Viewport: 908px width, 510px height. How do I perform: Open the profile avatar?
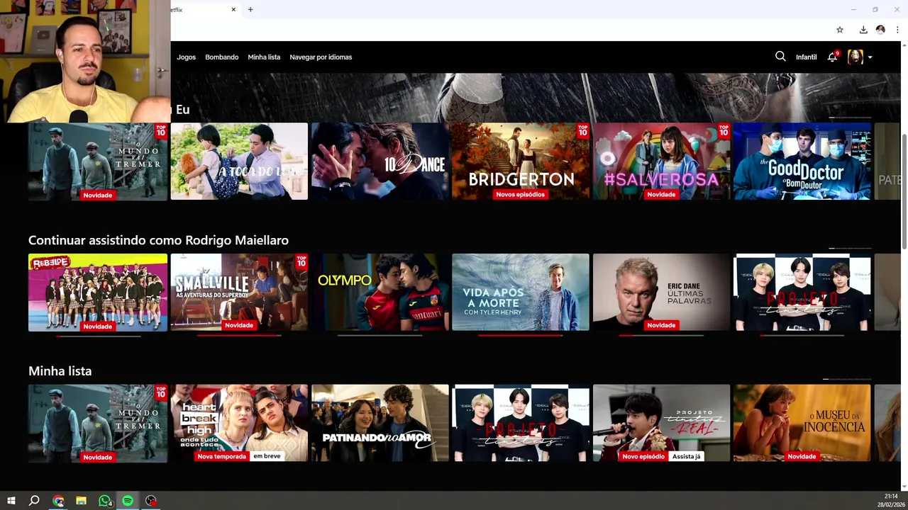click(856, 57)
